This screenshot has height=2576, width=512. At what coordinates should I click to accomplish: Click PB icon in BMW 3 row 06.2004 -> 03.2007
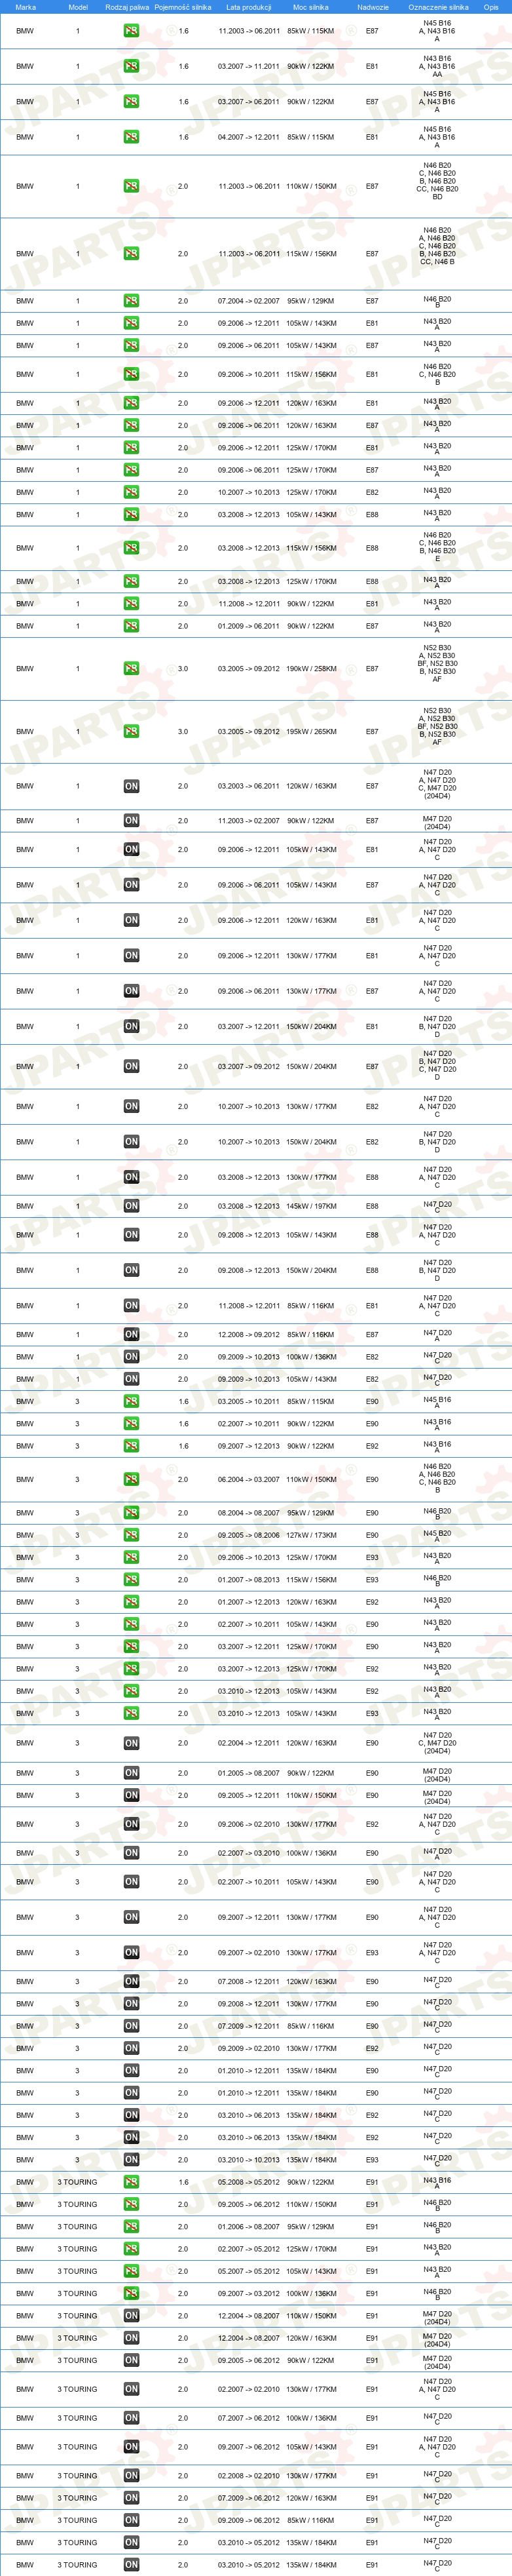pyautogui.click(x=131, y=1479)
